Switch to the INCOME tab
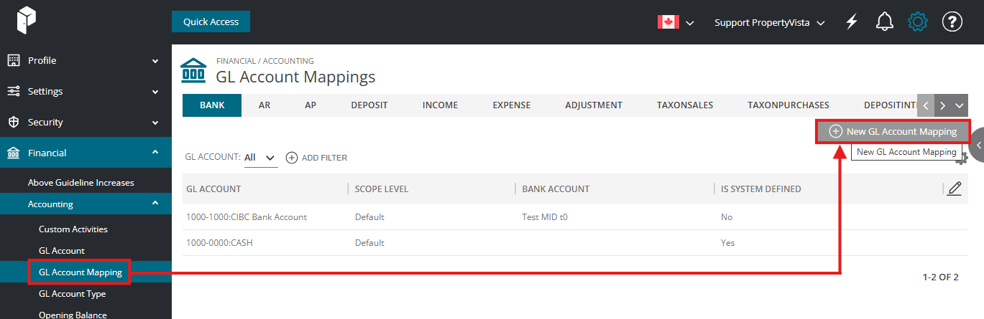 point(440,105)
